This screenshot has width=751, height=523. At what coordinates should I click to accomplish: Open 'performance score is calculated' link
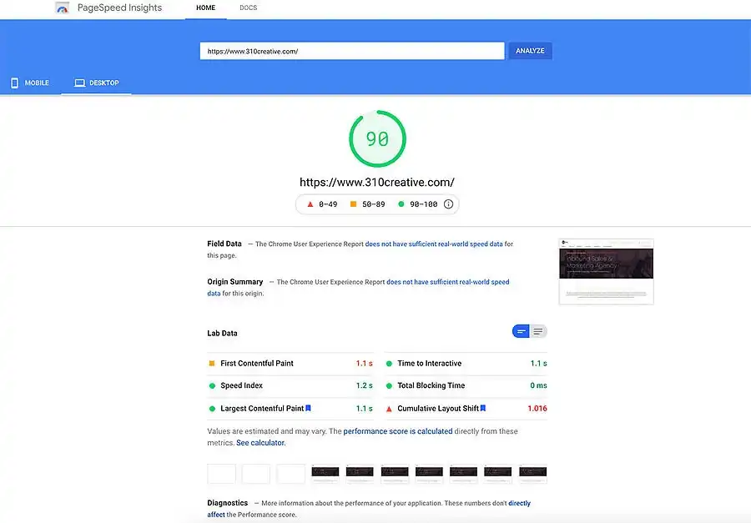(397, 431)
